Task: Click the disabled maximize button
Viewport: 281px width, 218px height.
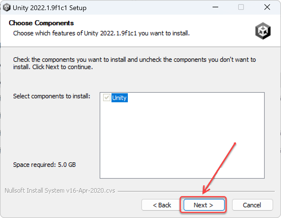Action: (241, 8)
